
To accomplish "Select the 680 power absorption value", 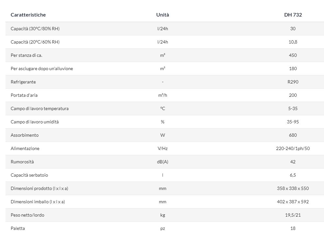I will (x=293, y=135).
